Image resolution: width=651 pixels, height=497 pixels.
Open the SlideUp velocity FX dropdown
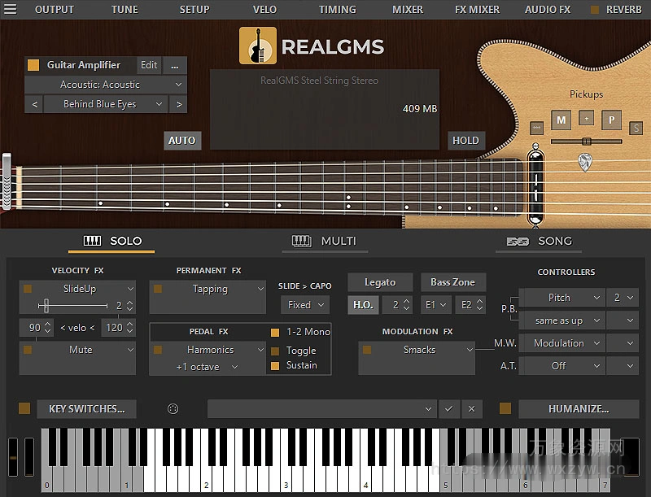[77, 288]
